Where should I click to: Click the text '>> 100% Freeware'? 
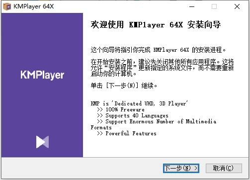click(121, 109)
